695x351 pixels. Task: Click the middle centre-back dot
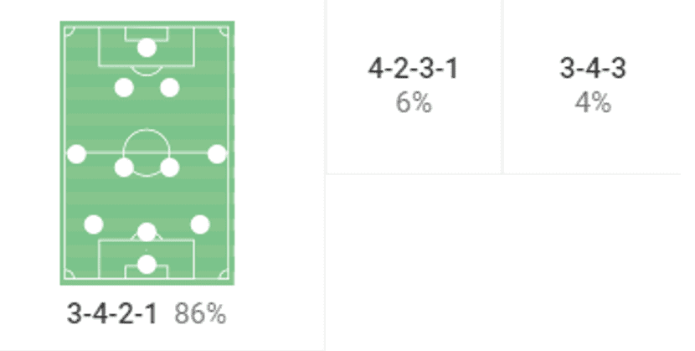147,232
